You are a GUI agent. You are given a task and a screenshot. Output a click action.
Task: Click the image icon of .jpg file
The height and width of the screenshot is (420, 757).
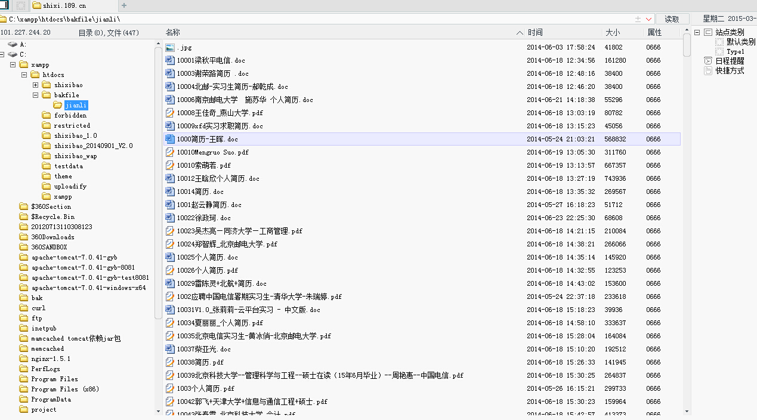point(170,47)
